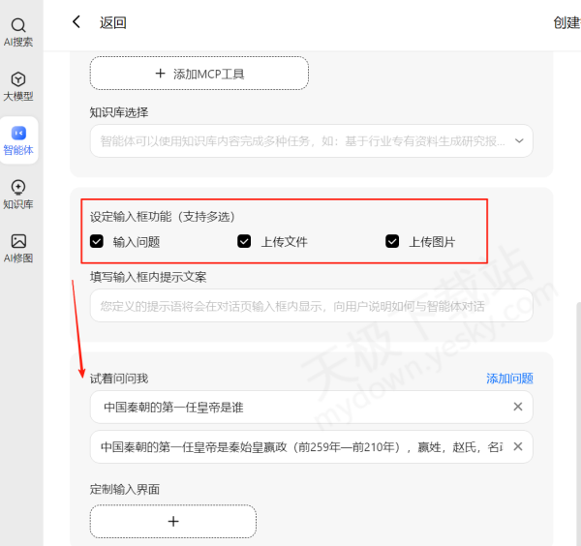Click the 添加MCP工具 button

point(199,74)
